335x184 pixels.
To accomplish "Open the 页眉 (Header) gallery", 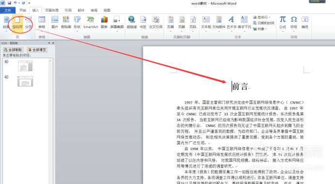I will tap(170, 24).
